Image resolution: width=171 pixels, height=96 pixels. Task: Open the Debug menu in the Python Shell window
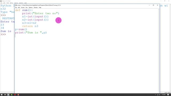coord(11,3)
